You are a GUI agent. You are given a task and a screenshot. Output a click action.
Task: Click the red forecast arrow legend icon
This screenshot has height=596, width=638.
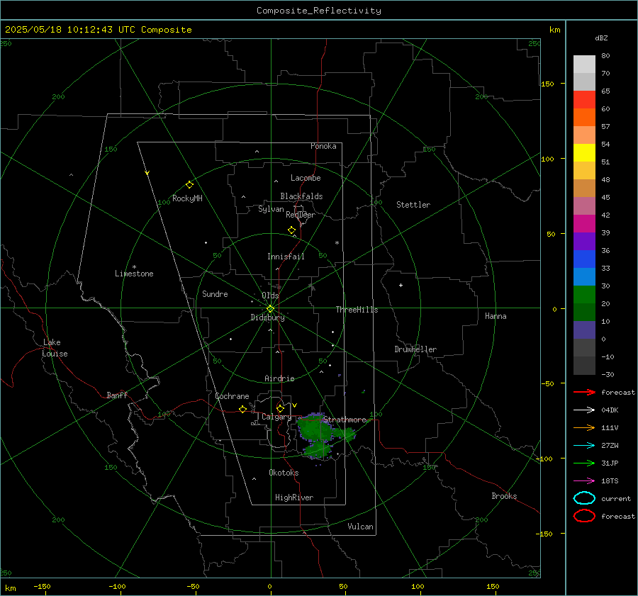coord(584,392)
